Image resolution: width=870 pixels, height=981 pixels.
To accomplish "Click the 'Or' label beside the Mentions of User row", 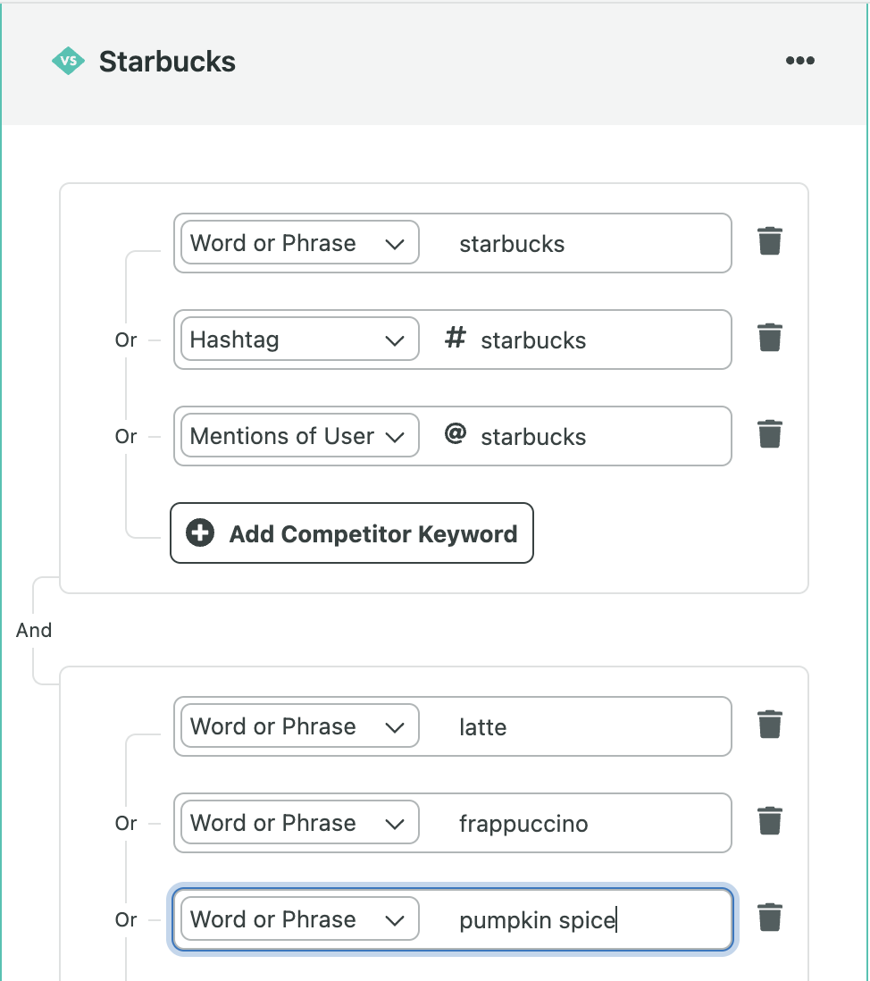I will click(x=126, y=436).
